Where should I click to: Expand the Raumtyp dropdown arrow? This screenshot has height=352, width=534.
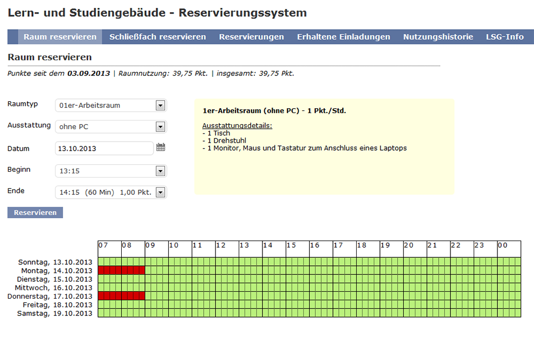[x=161, y=105]
